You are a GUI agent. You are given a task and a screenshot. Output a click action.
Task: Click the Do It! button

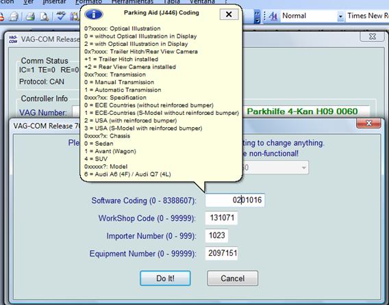(x=165, y=278)
